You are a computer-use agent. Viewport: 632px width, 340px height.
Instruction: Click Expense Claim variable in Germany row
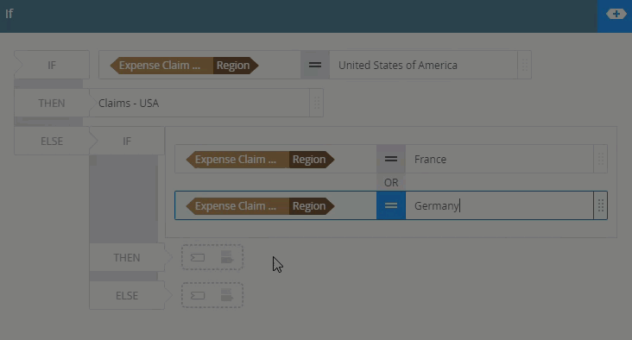point(237,206)
